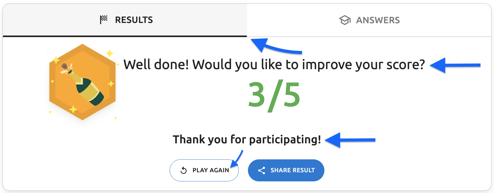Click the yellow sparkle at the badge's bottom edge
This screenshot has height=193, width=494.
tap(73, 109)
